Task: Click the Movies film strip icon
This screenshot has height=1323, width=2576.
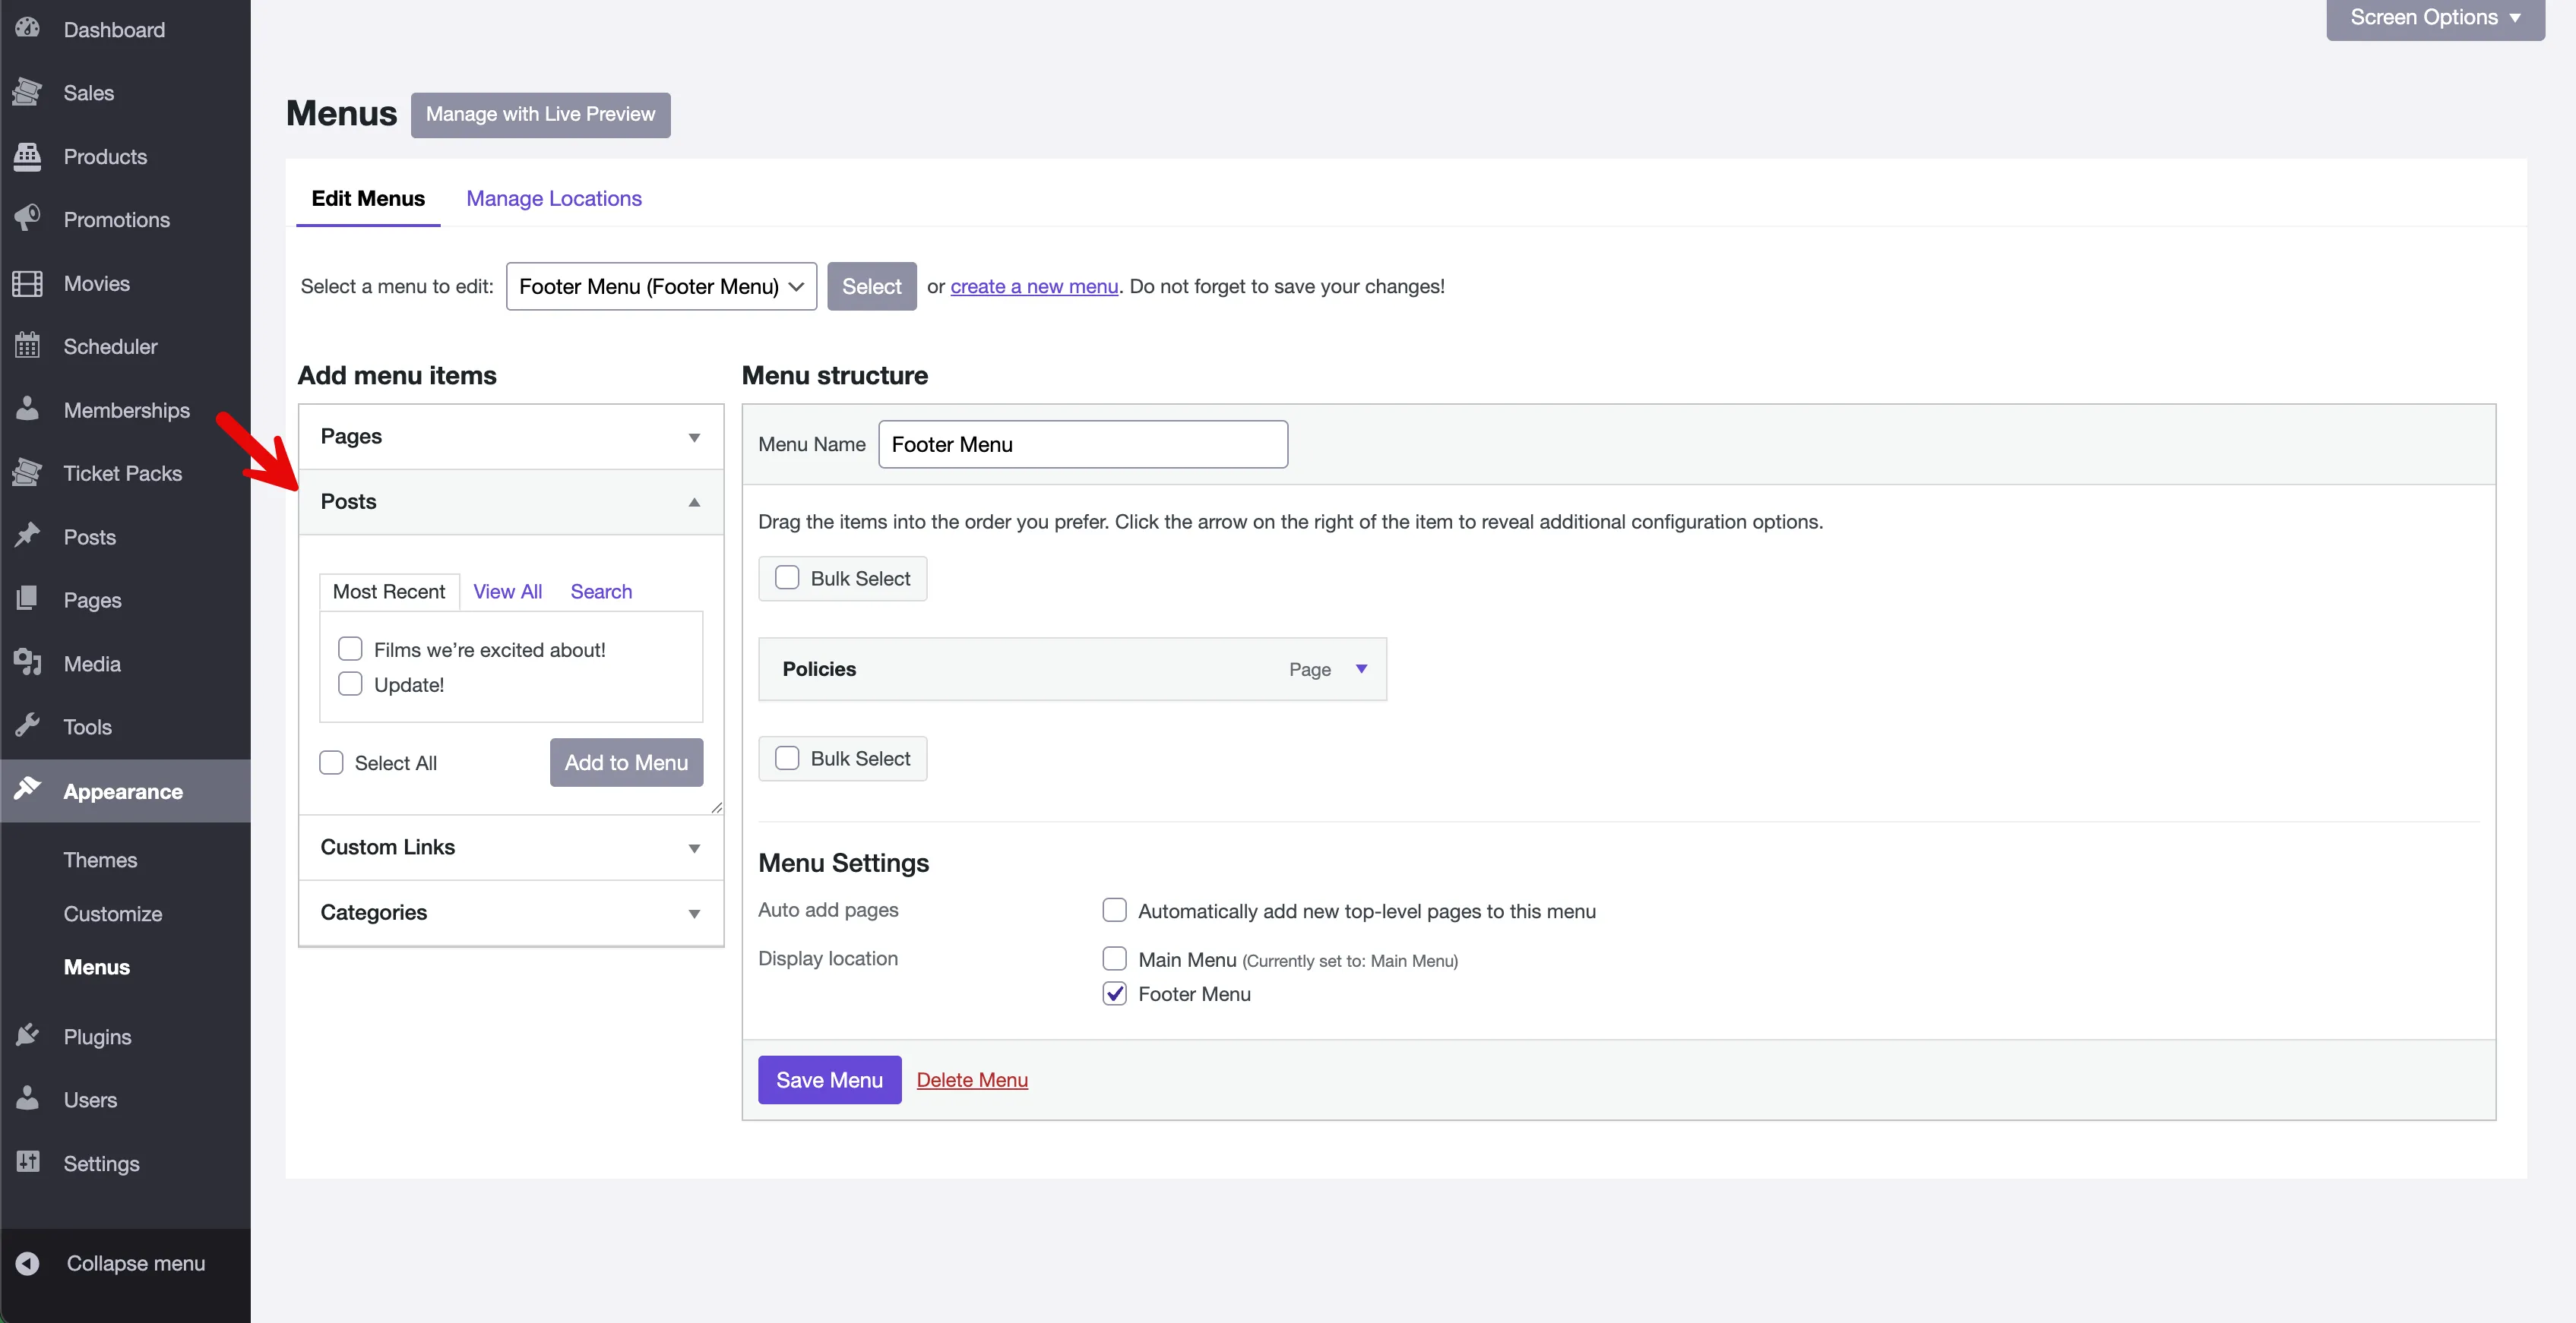Action: [27, 283]
